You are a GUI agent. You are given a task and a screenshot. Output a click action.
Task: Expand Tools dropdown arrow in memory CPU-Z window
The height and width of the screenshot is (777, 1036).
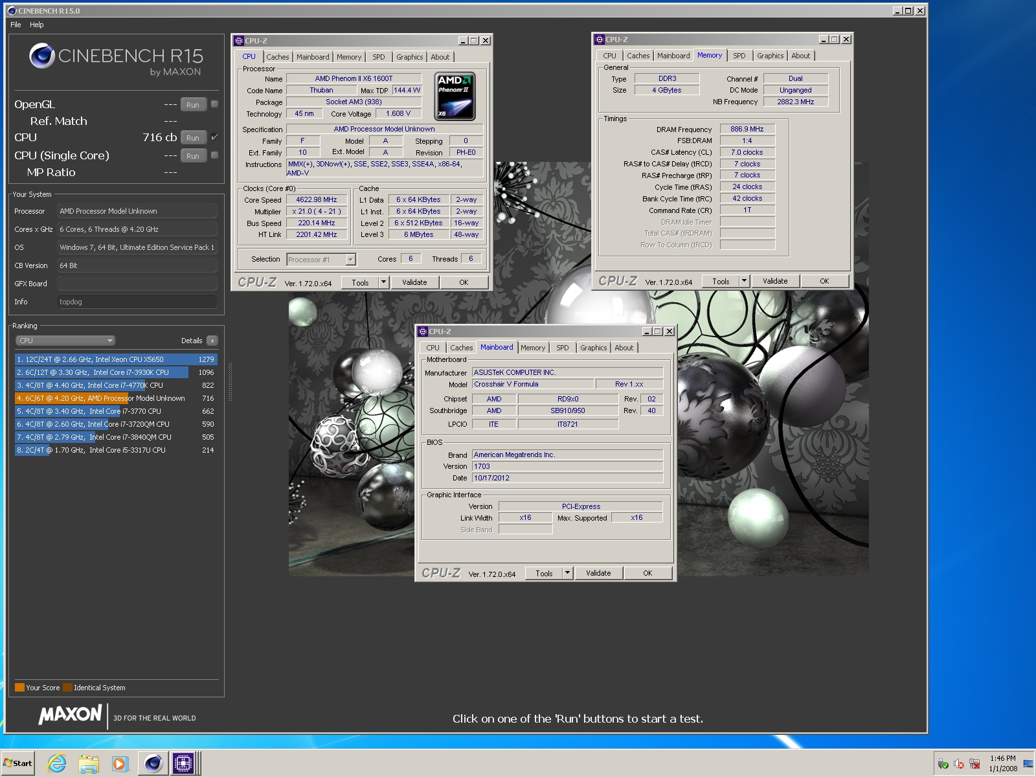coord(744,281)
